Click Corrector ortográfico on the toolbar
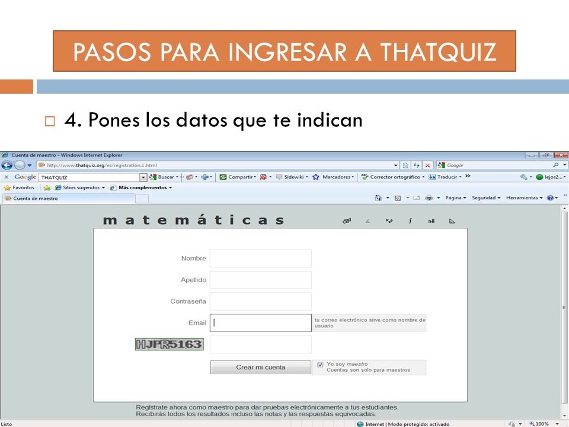Viewport: 569px width, 427px height. 392,177
